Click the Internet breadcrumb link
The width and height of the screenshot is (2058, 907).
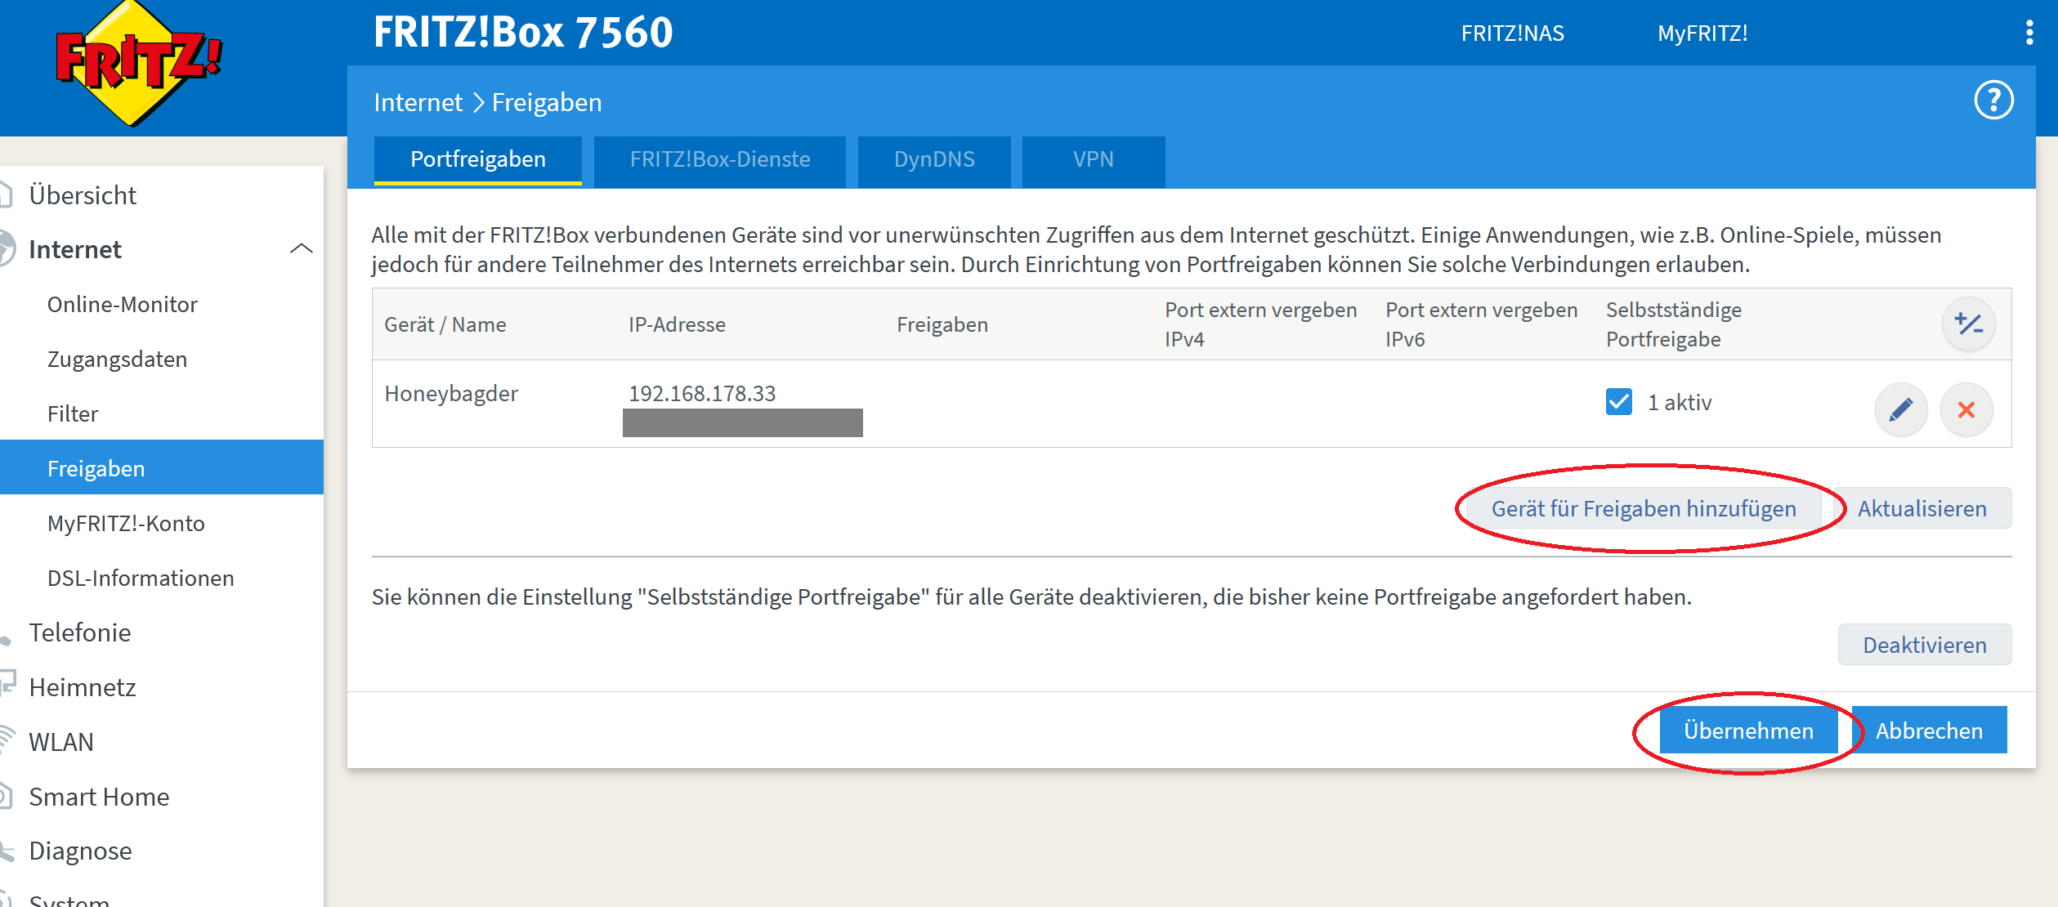point(418,102)
